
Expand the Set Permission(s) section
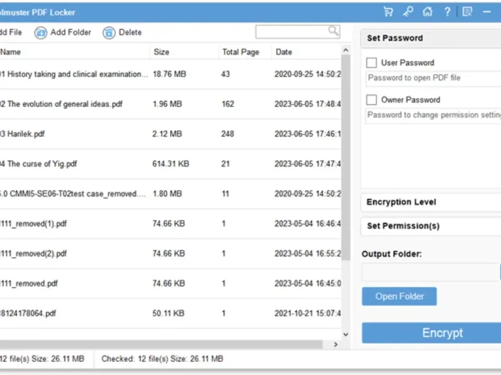[431, 226]
